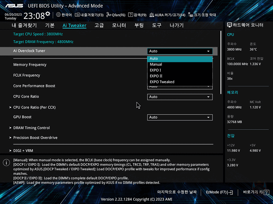Click the 1.336 V core voltage value
Viewport: 273px width, 204px height.
[255, 64]
